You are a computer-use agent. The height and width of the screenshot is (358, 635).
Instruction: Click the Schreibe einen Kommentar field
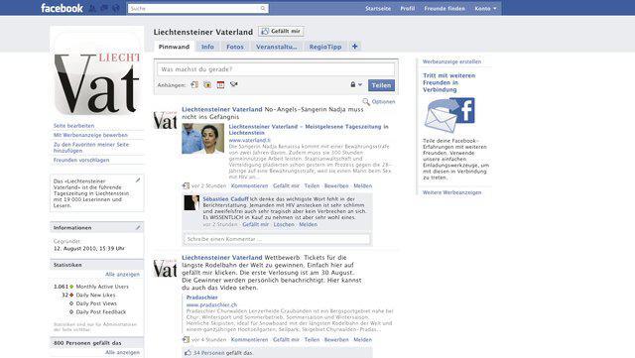click(277, 239)
